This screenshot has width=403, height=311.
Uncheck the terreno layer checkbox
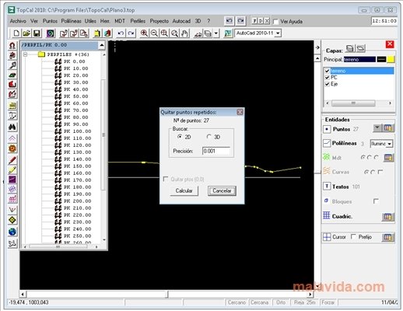(x=327, y=71)
